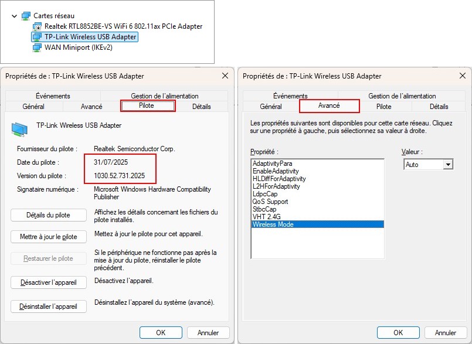Select Pilote tab in left window
Image resolution: width=472 pixels, height=344 pixels.
(148, 106)
